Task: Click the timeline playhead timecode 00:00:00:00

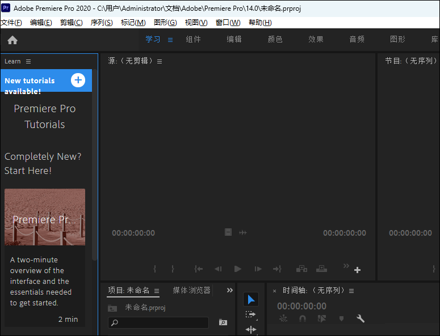Action: pyautogui.click(x=301, y=306)
